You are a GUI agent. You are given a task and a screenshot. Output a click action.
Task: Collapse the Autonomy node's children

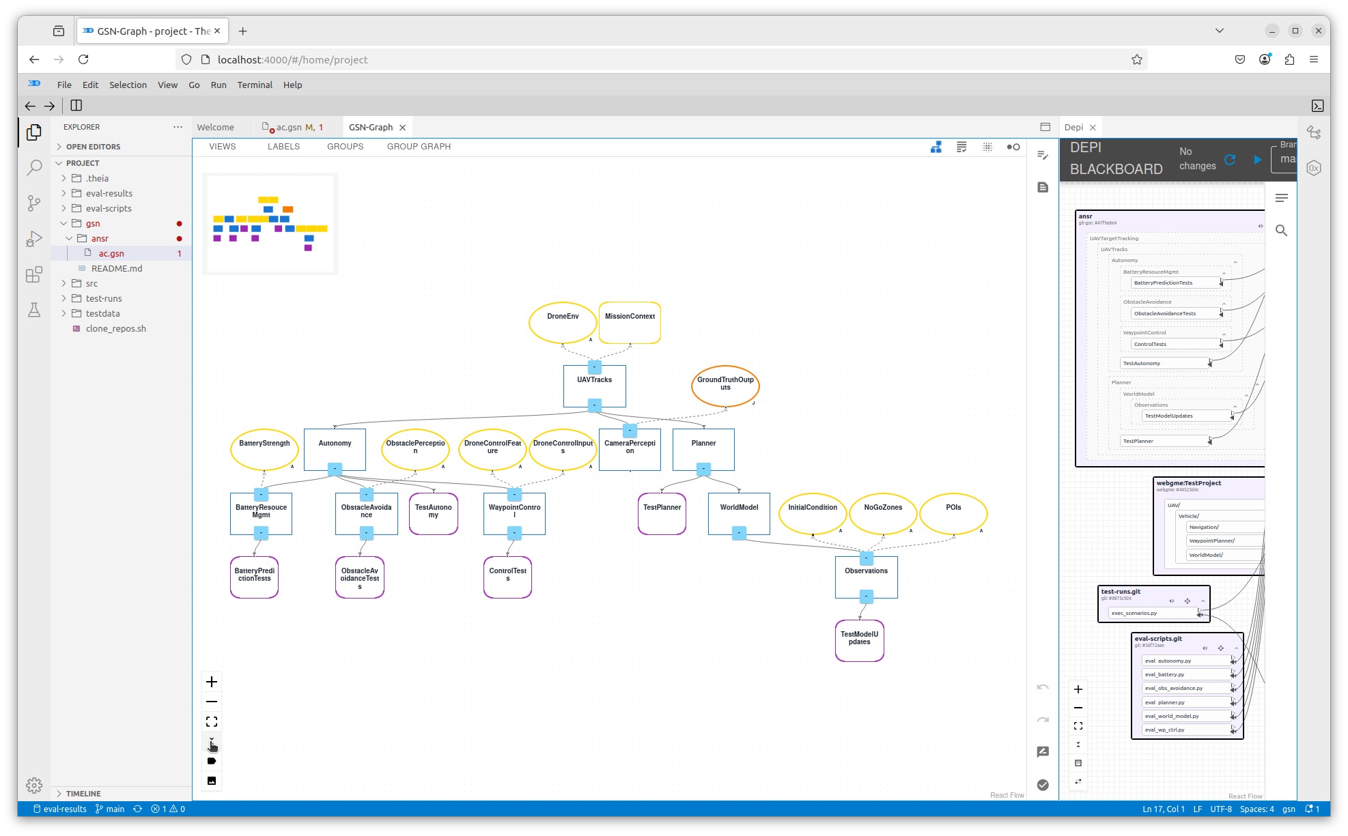point(335,469)
